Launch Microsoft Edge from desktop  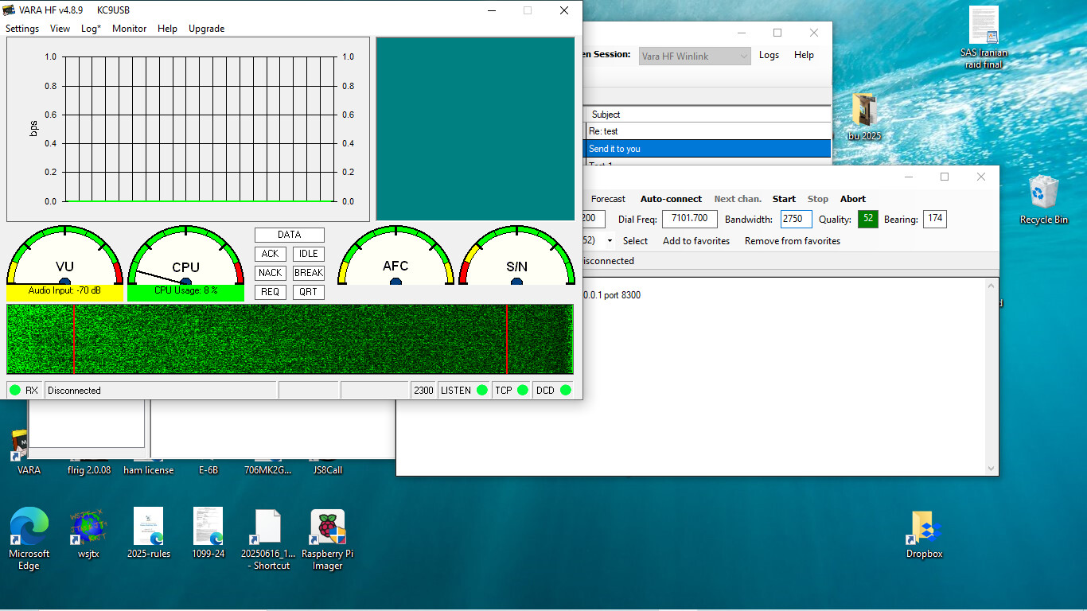point(29,527)
